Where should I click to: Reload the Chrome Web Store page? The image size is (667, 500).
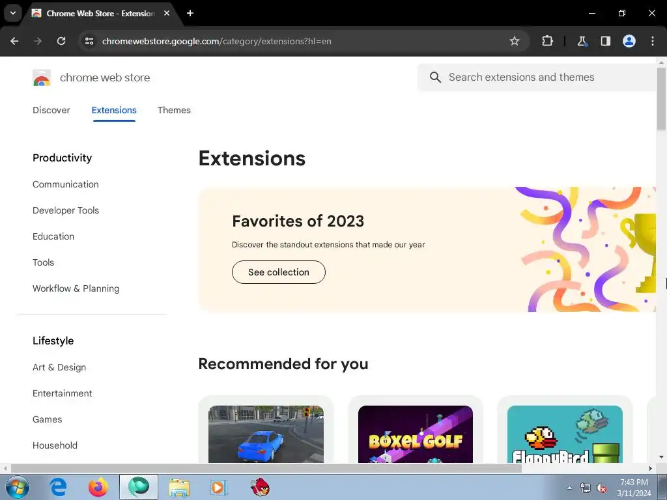61,41
